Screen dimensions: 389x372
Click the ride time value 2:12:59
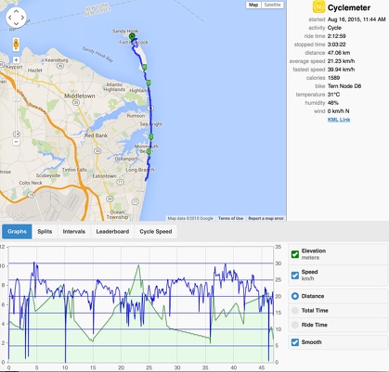pyautogui.click(x=336, y=36)
